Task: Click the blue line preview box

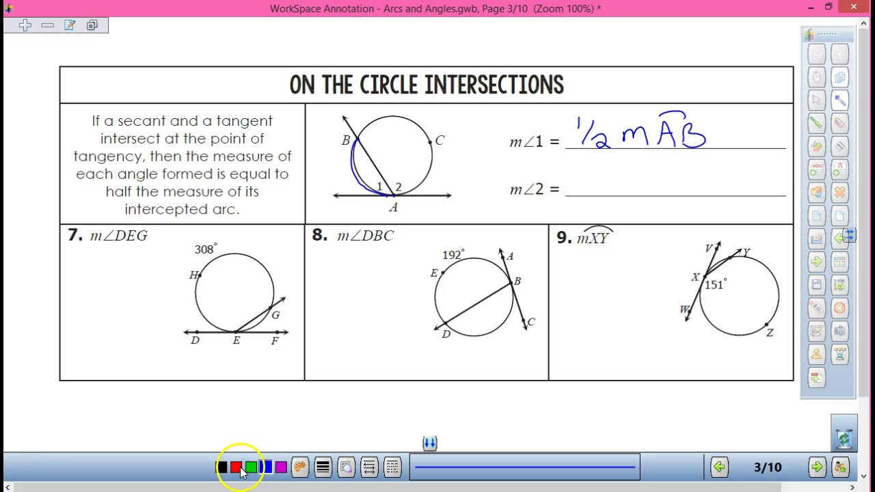Action: [x=525, y=467]
